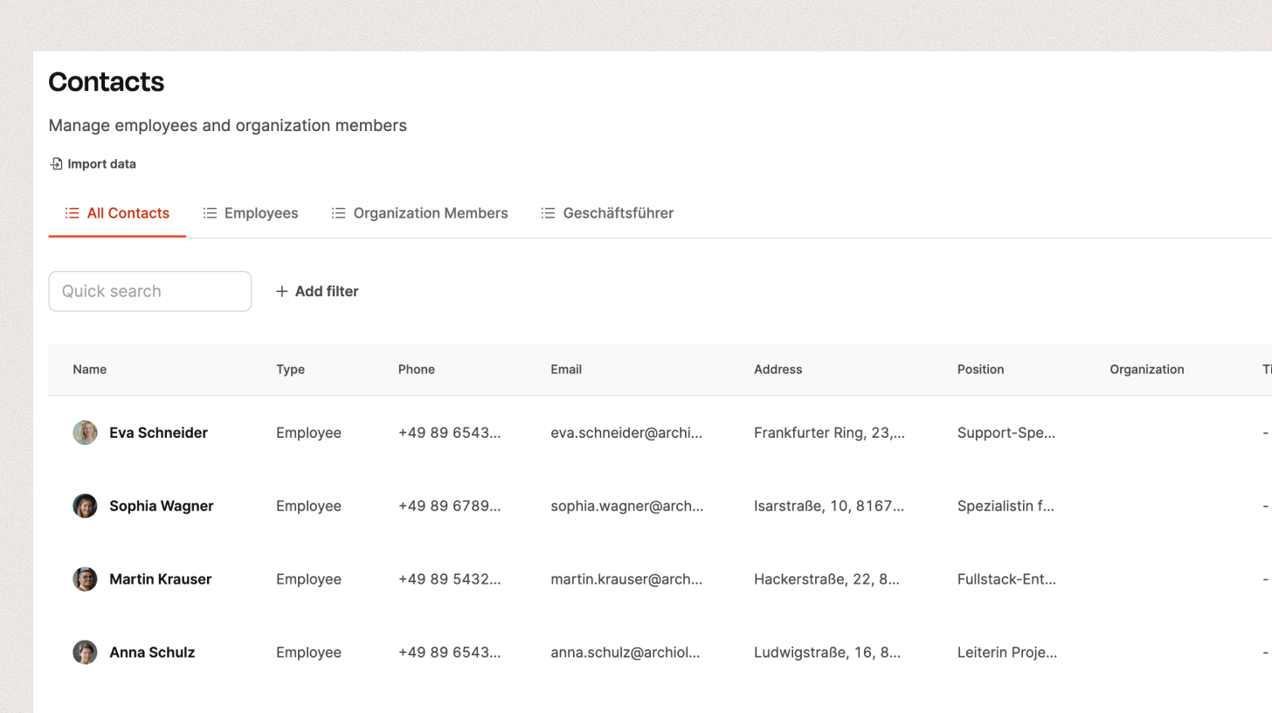Click the Employees tab list icon
1272x713 pixels.
click(210, 213)
